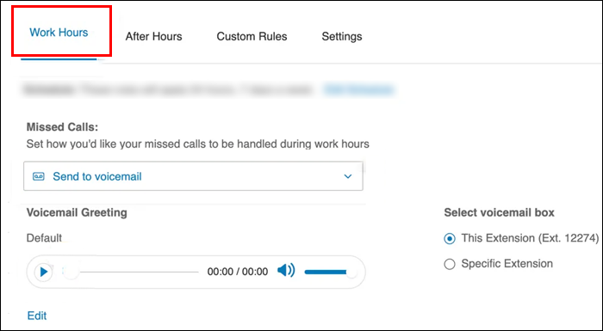The width and height of the screenshot is (603, 331).
Task: Expand missed calls options via chevron arrow
Action: [x=348, y=176]
